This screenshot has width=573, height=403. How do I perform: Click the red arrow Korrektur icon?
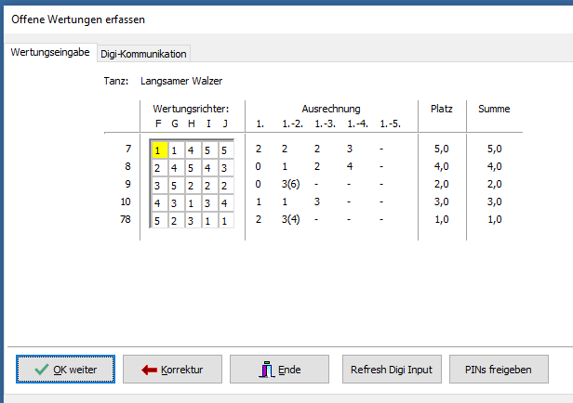coord(148,370)
